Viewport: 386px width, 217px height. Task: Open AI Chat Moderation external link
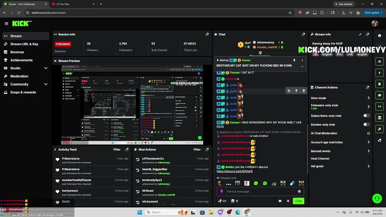[369, 133]
